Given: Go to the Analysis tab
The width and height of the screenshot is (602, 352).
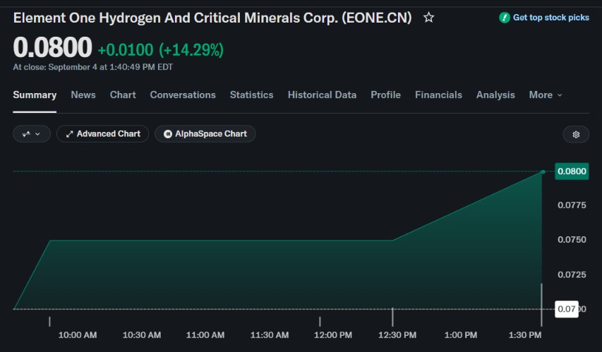Looking at the screenshot, I should coord(495,95).
